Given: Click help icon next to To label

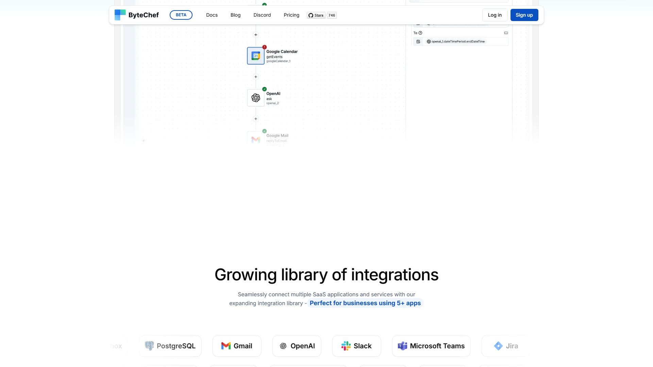Looking at the screenshot, I should (420, 33).
